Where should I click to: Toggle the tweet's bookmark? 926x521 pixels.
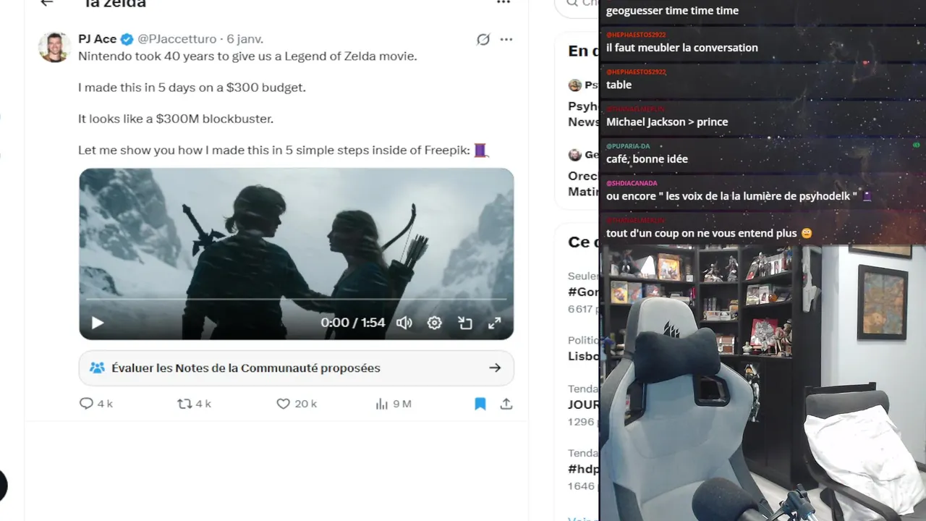point(480,404)
